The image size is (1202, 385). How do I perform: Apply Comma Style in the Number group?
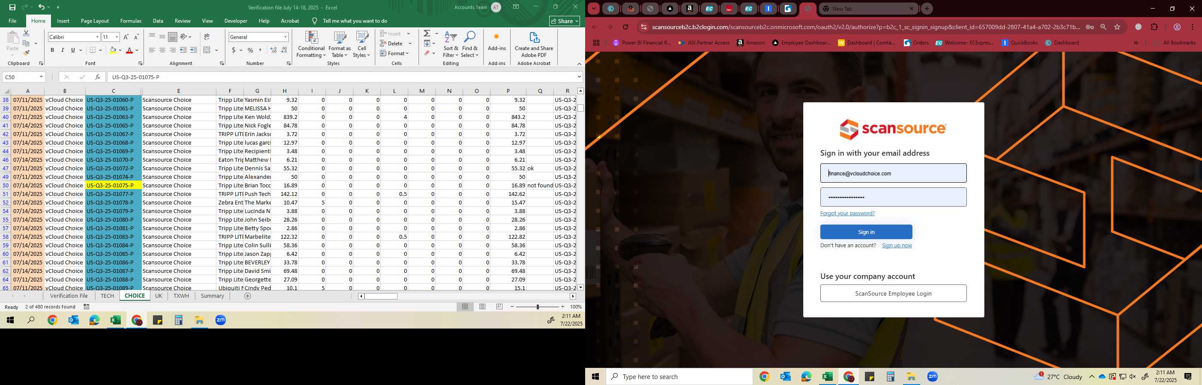click(260, 50)
